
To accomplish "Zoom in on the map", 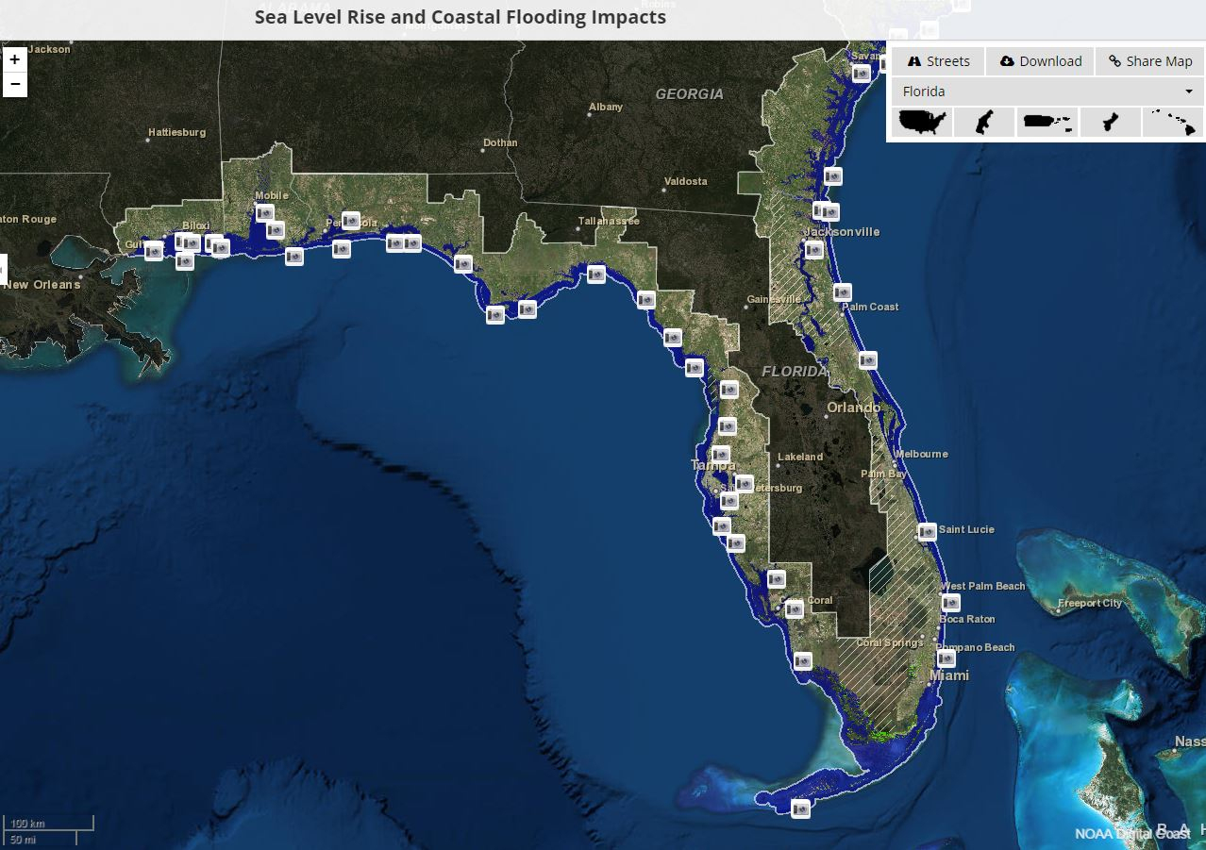I will pyautogui.click(x=14, y=59).
